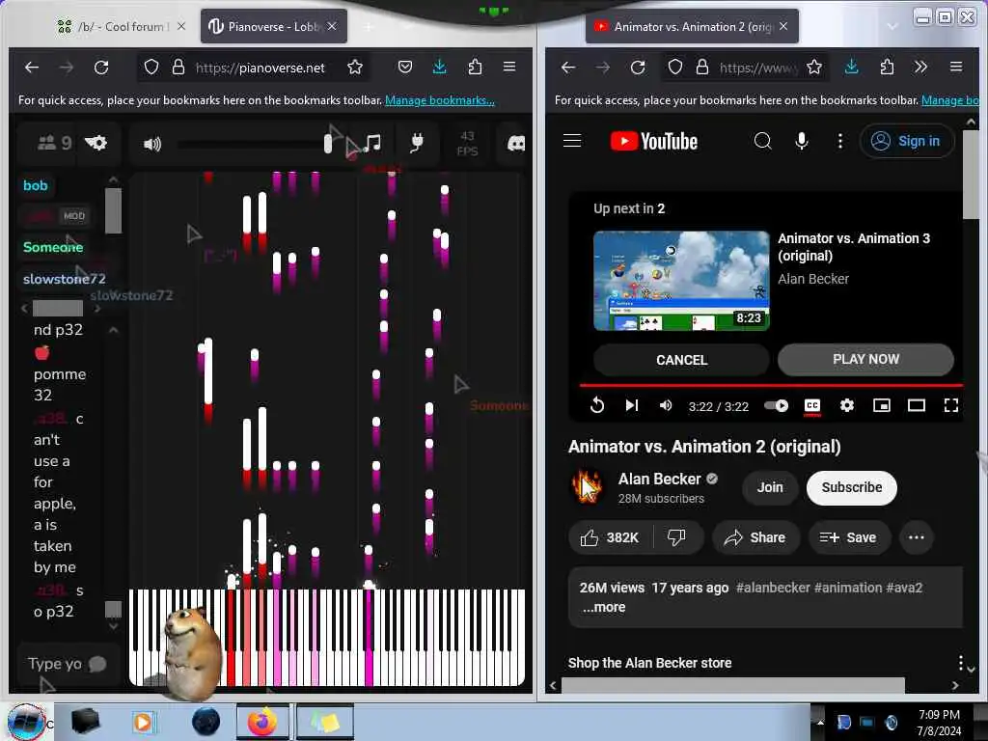The width and height of the screenshot is (988, 741).
Task: Share the video
Action: [x=755, y=537]
